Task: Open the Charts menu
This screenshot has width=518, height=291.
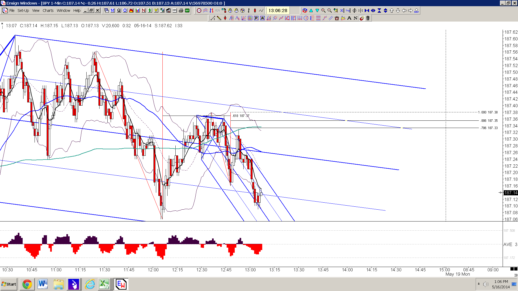Action: [x=48, y=11]
